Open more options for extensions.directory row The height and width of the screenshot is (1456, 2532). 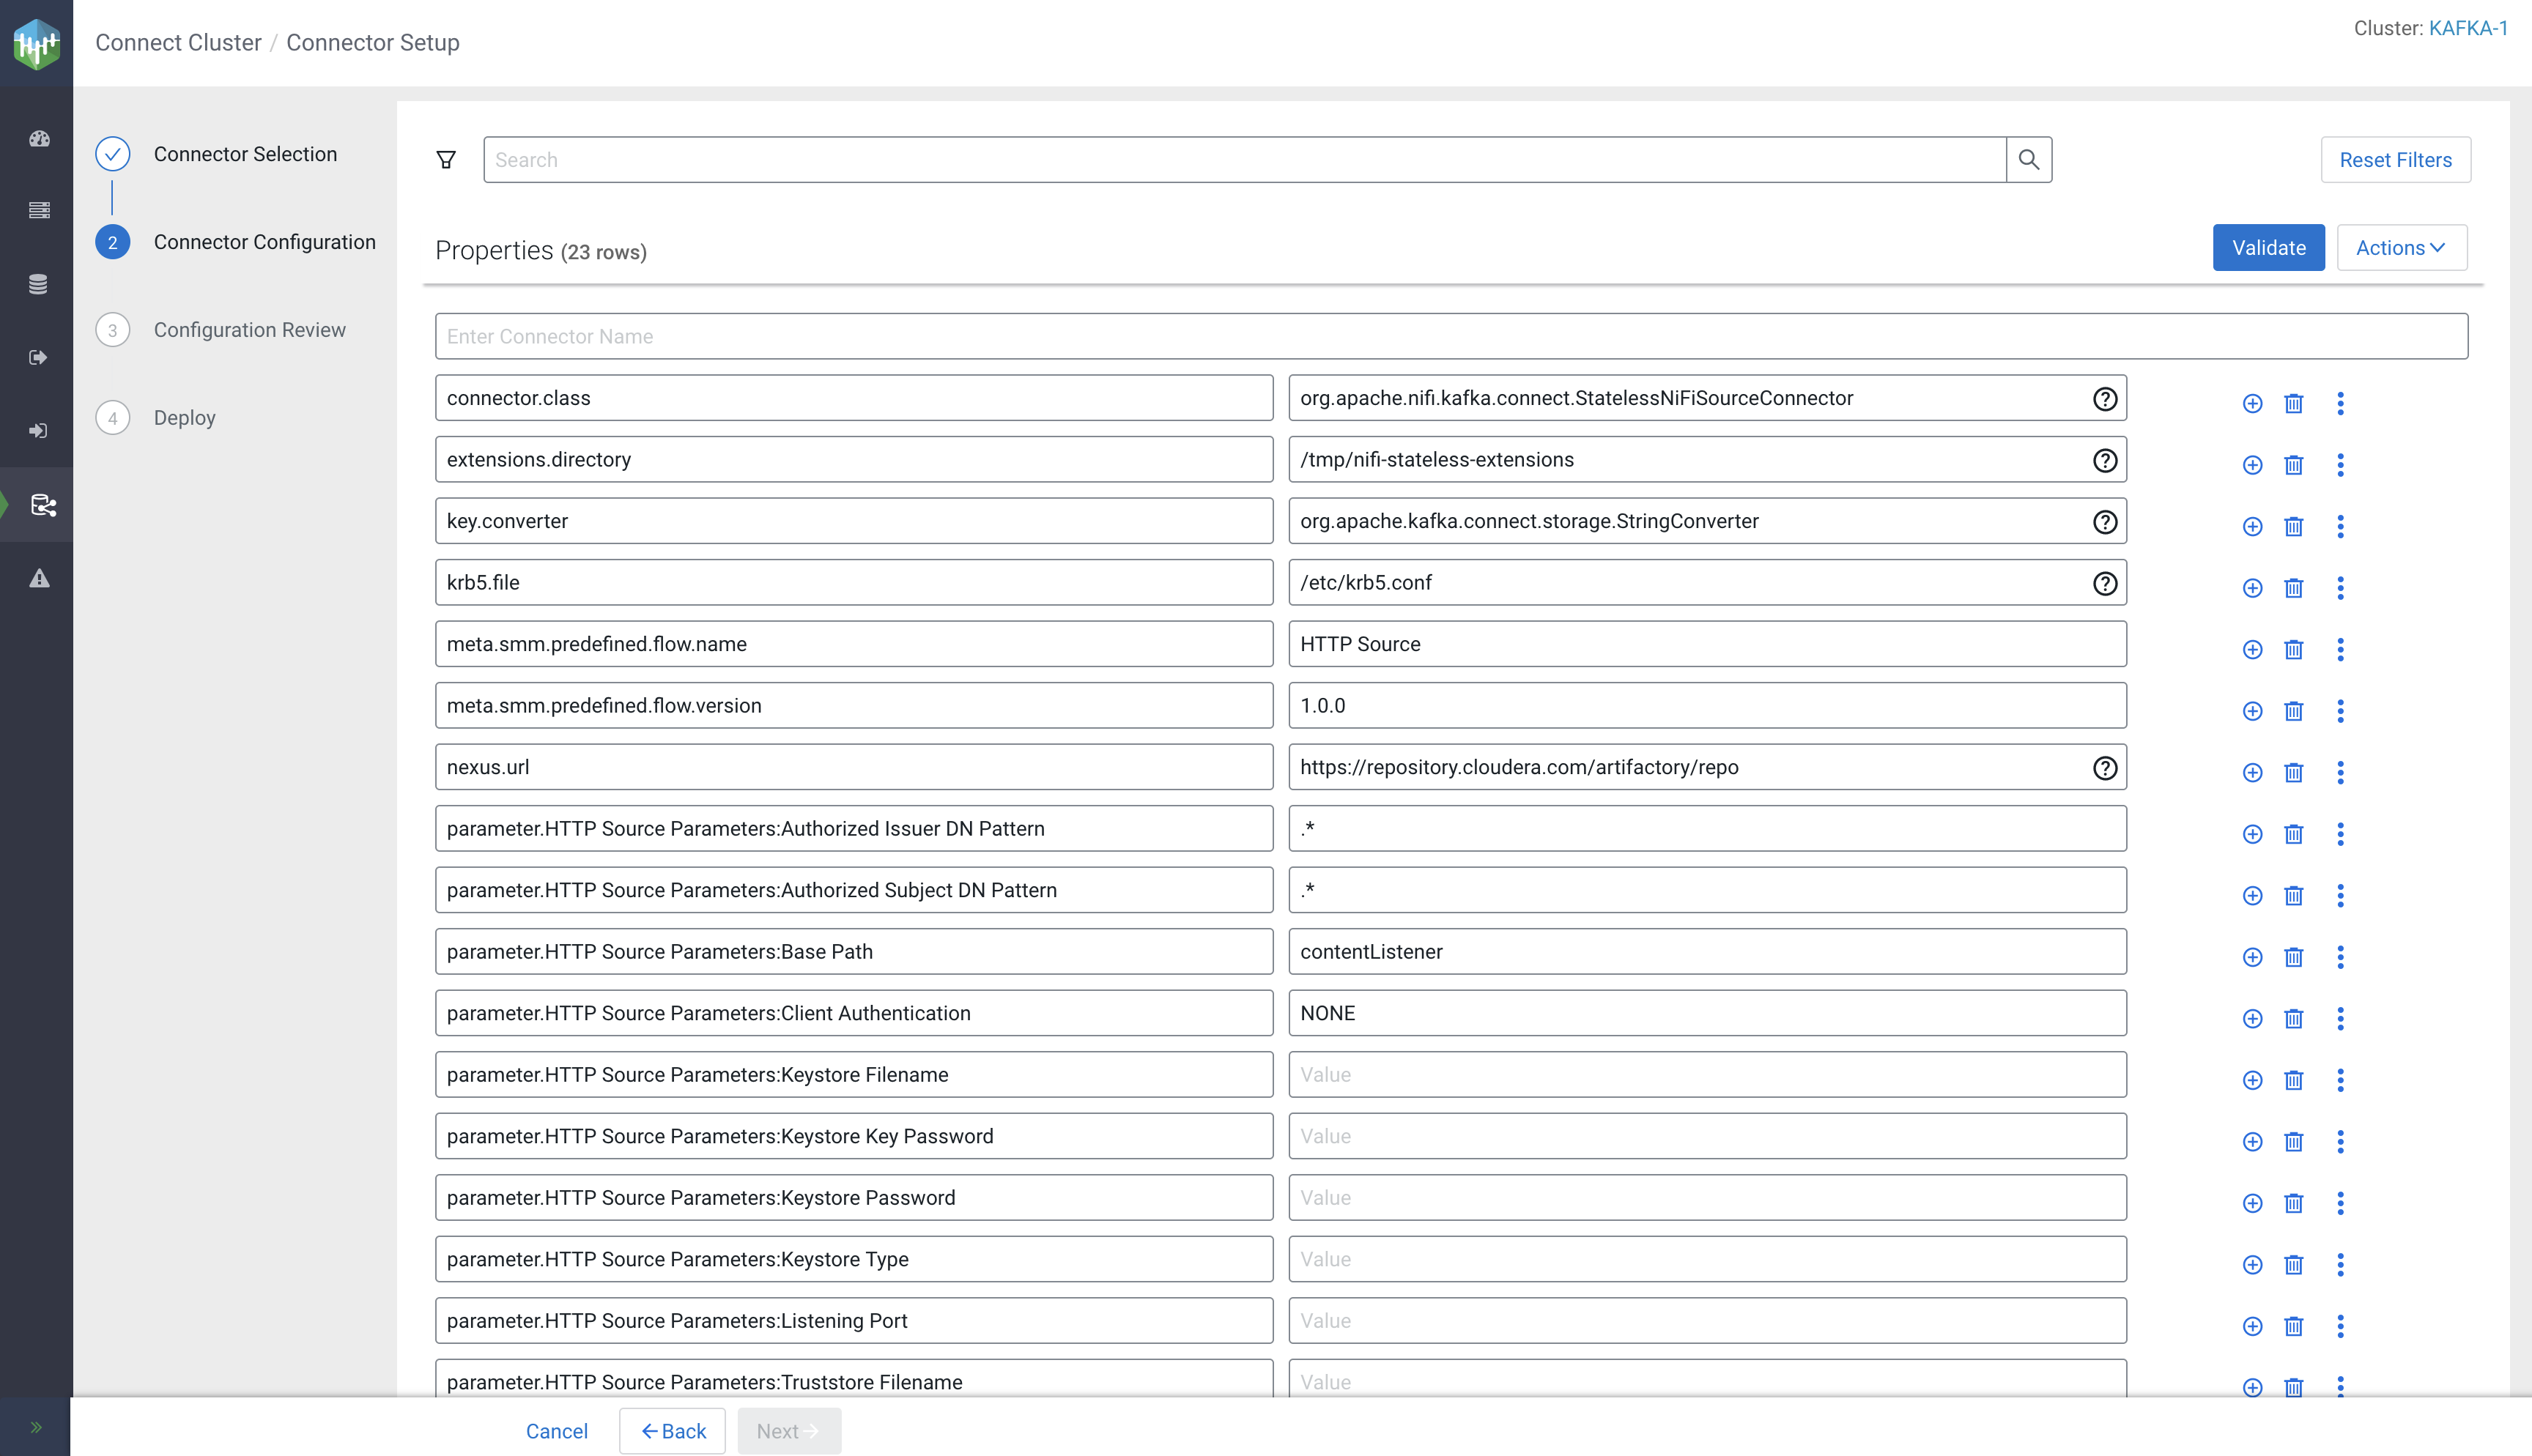click(x=2339, y=465)
